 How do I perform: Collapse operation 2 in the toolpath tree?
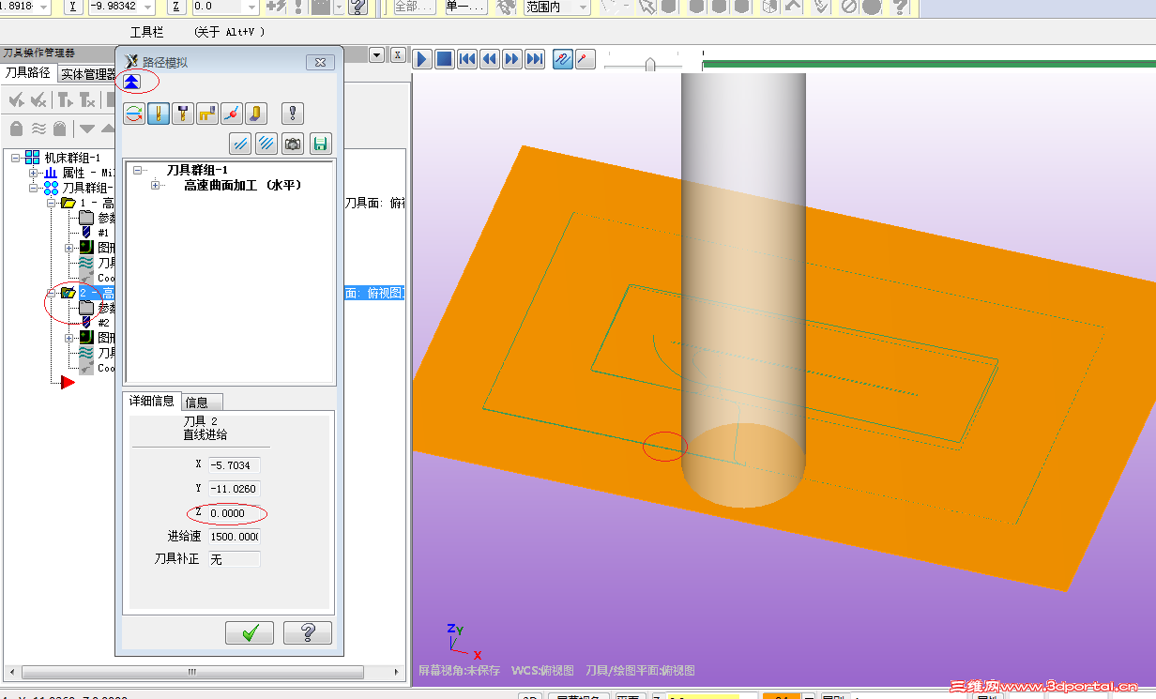click(52, 293)
